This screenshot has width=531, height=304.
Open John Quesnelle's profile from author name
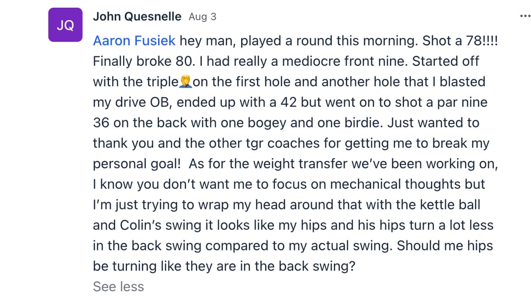(137, 16)
